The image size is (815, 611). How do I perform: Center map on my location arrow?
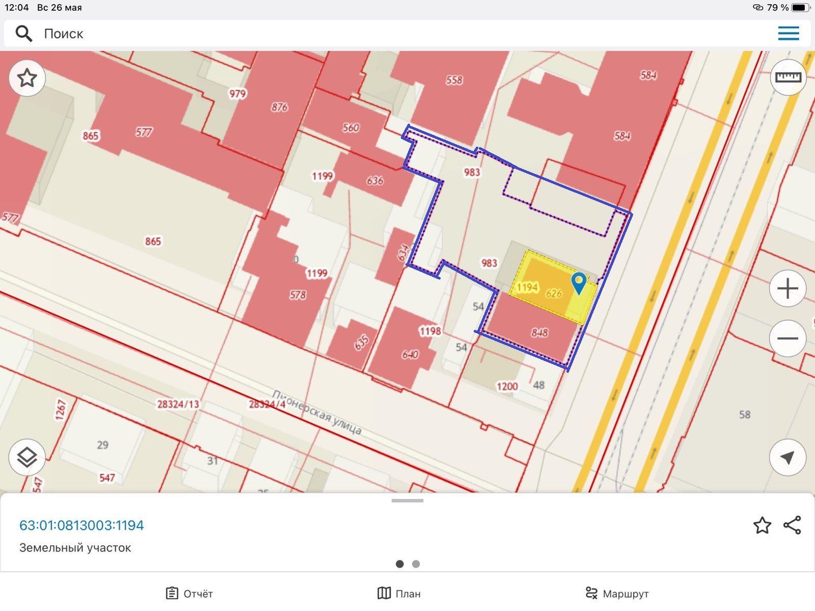tap(787, 457)
